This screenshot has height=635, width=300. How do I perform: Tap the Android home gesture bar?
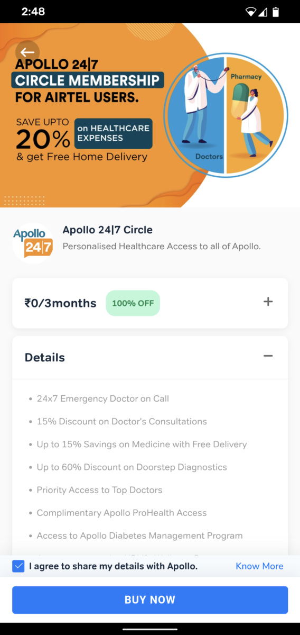(150, 629)
